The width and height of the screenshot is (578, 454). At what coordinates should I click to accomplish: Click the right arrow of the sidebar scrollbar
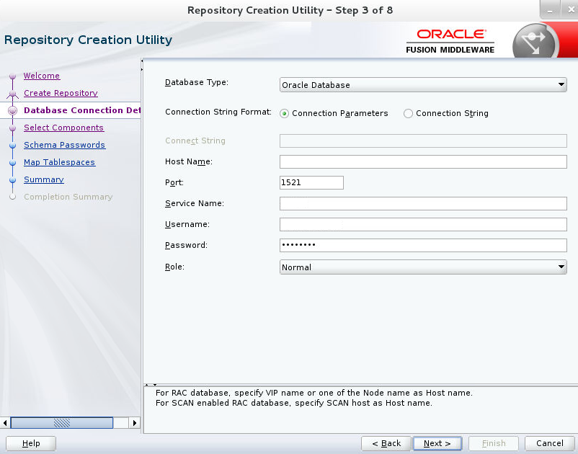pyautogui.click(x=135, y=423)
